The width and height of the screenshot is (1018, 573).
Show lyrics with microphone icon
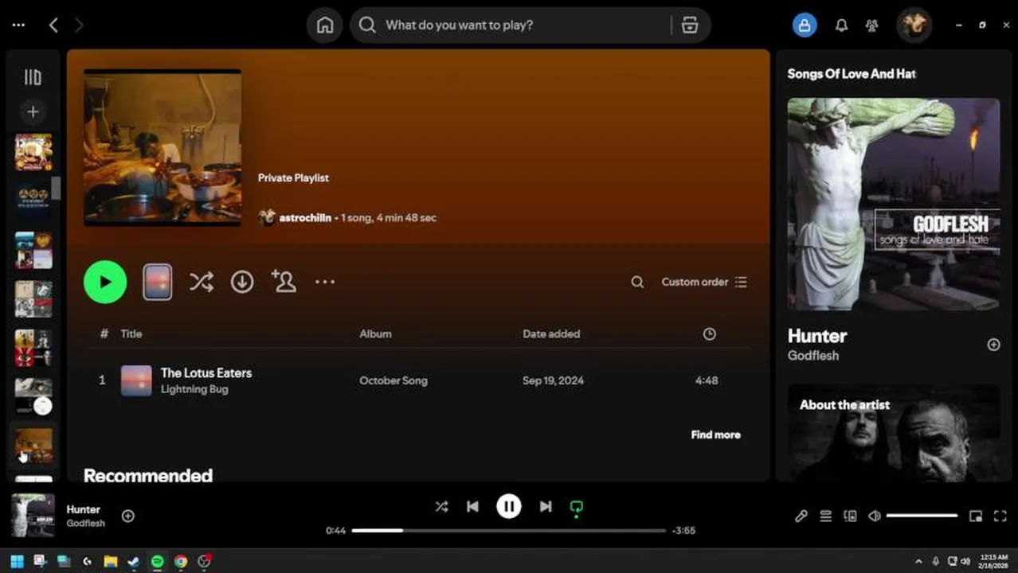pos(801,516)
